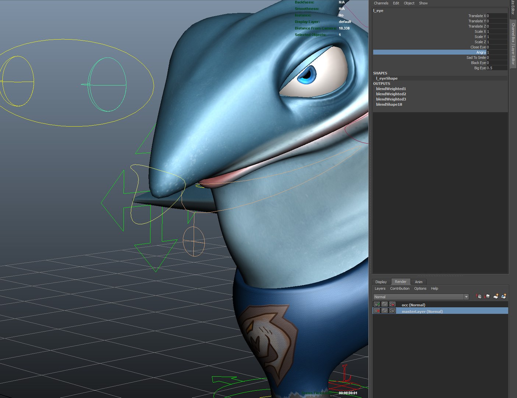Select the Close Eye channel
Image resolution: width=517 pixels, height=398 pixels.
tap(478, 47)
